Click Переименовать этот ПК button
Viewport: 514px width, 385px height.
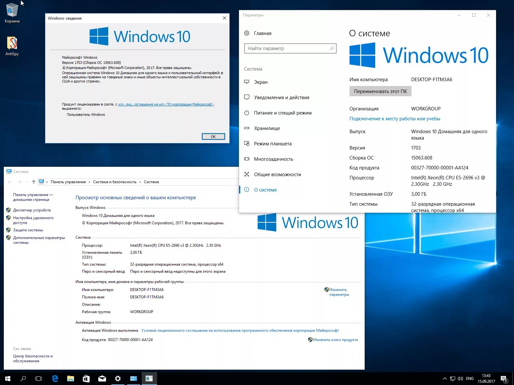(380, 91)
